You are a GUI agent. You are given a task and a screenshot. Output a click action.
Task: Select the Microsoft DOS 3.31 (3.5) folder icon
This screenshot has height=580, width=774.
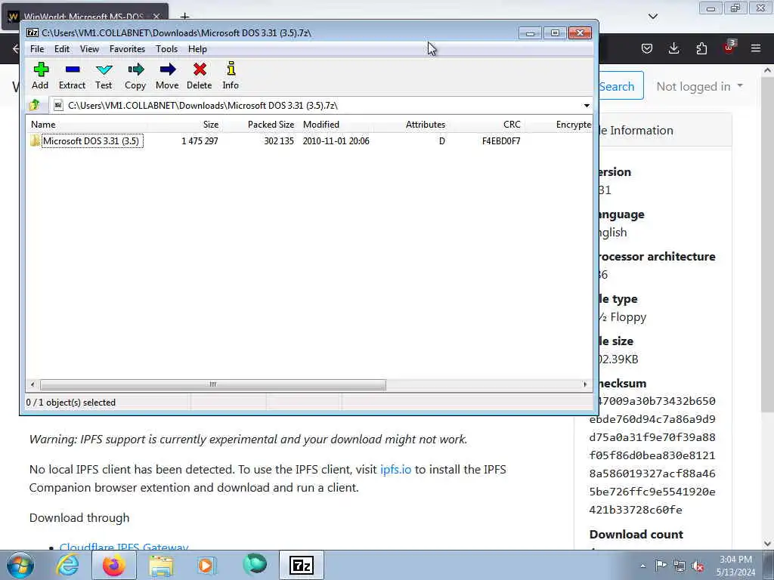[35, 140]
